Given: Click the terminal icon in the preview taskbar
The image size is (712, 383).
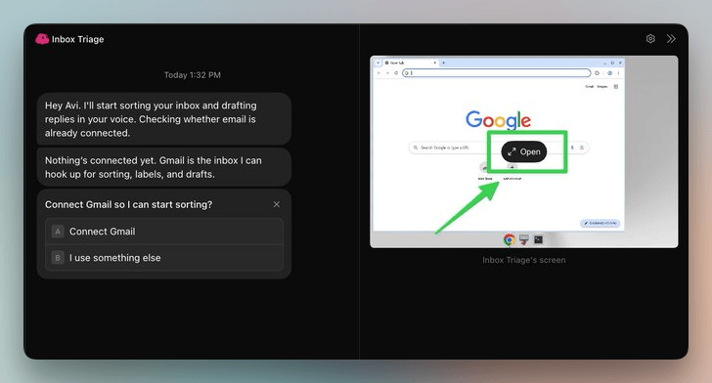Looking at the screenshot, I should (x=539, y=239).
